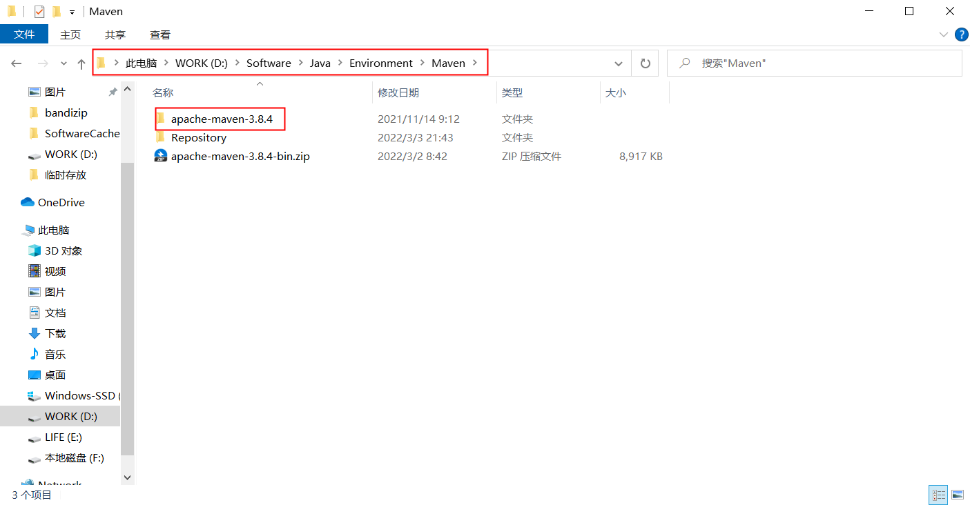Click the 2021/11/14 9:12 date cell
Viewport: 970px width, 505px height.
pos(418,119)
